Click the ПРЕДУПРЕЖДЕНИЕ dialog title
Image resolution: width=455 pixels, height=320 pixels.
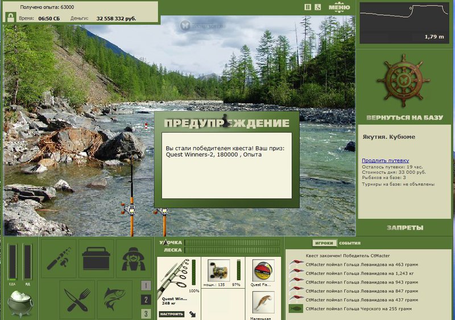(x=227, y=123)
